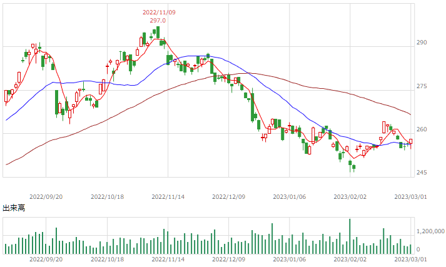Click the tallest volume bar near 2023/02/02
The image size is (446, 267).
coord(350,236)
